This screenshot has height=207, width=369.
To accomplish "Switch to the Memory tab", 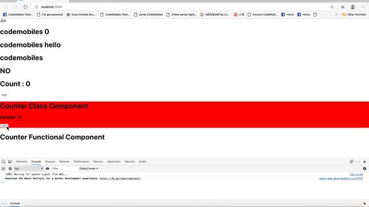I will click(98, 162).
